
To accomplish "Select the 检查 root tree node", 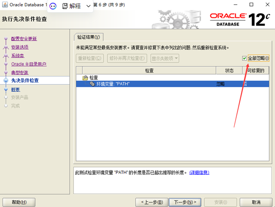I will (x=94, y=77).
